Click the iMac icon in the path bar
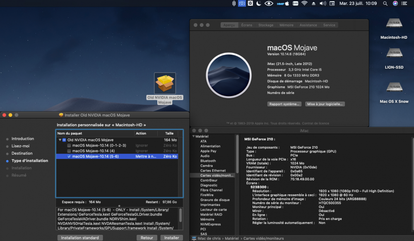This screenshot has height=241, width=414. pyautogui.click(x=194, y=239)
